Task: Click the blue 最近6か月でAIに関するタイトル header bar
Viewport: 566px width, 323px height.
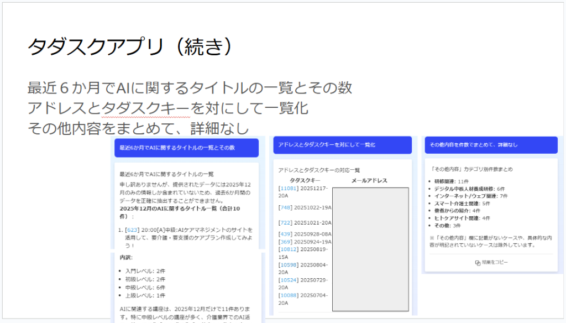Action: click(186, 148)
